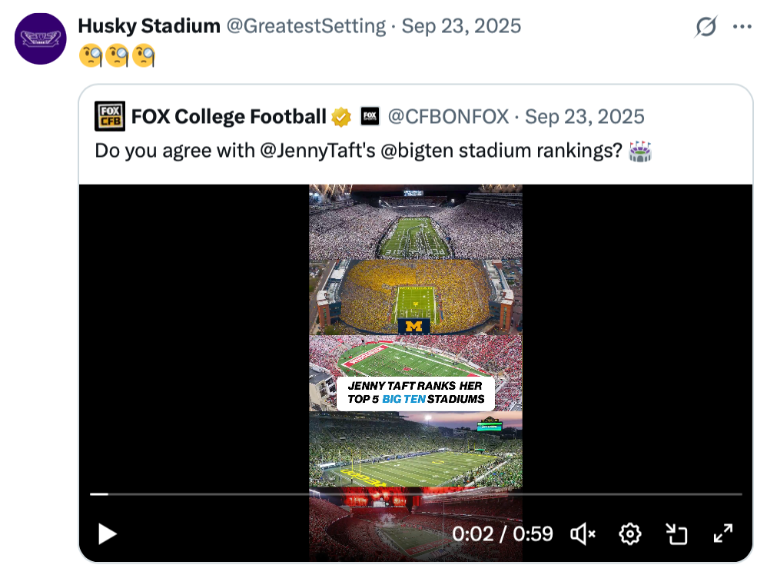Toggle picture-in-picture mode for the video
Screen dimensions: 767x575
pos(676,533)
